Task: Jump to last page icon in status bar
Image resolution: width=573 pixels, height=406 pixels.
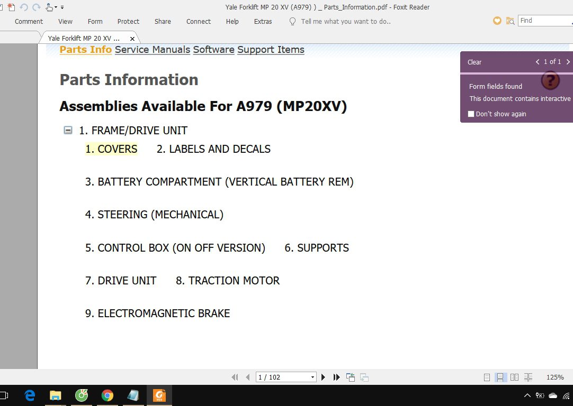Action: point(337,377)
